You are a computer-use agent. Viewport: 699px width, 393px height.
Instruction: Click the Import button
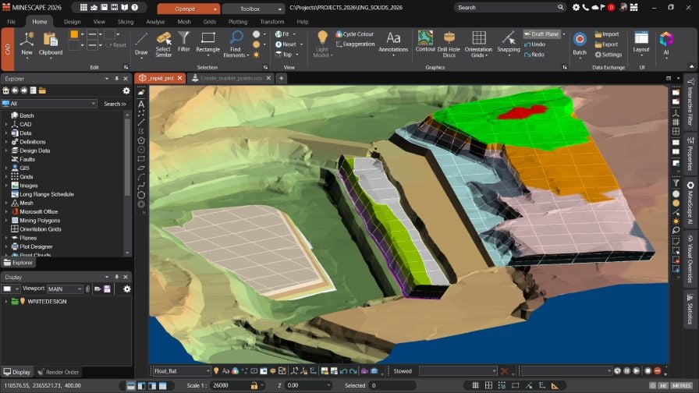(x=607, y=34)
